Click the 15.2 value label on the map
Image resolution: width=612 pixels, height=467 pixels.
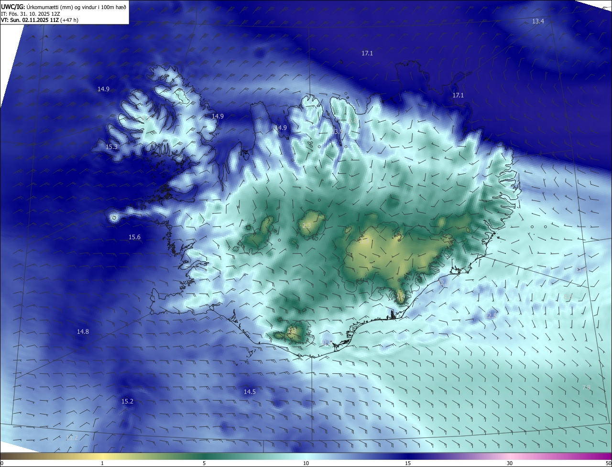pos(127,401)
